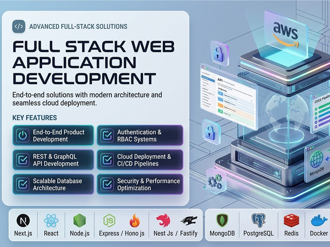Select the MongoDB leaf shield logo
The height and width of the screenshot is (247, 330).
click(222, 220)
